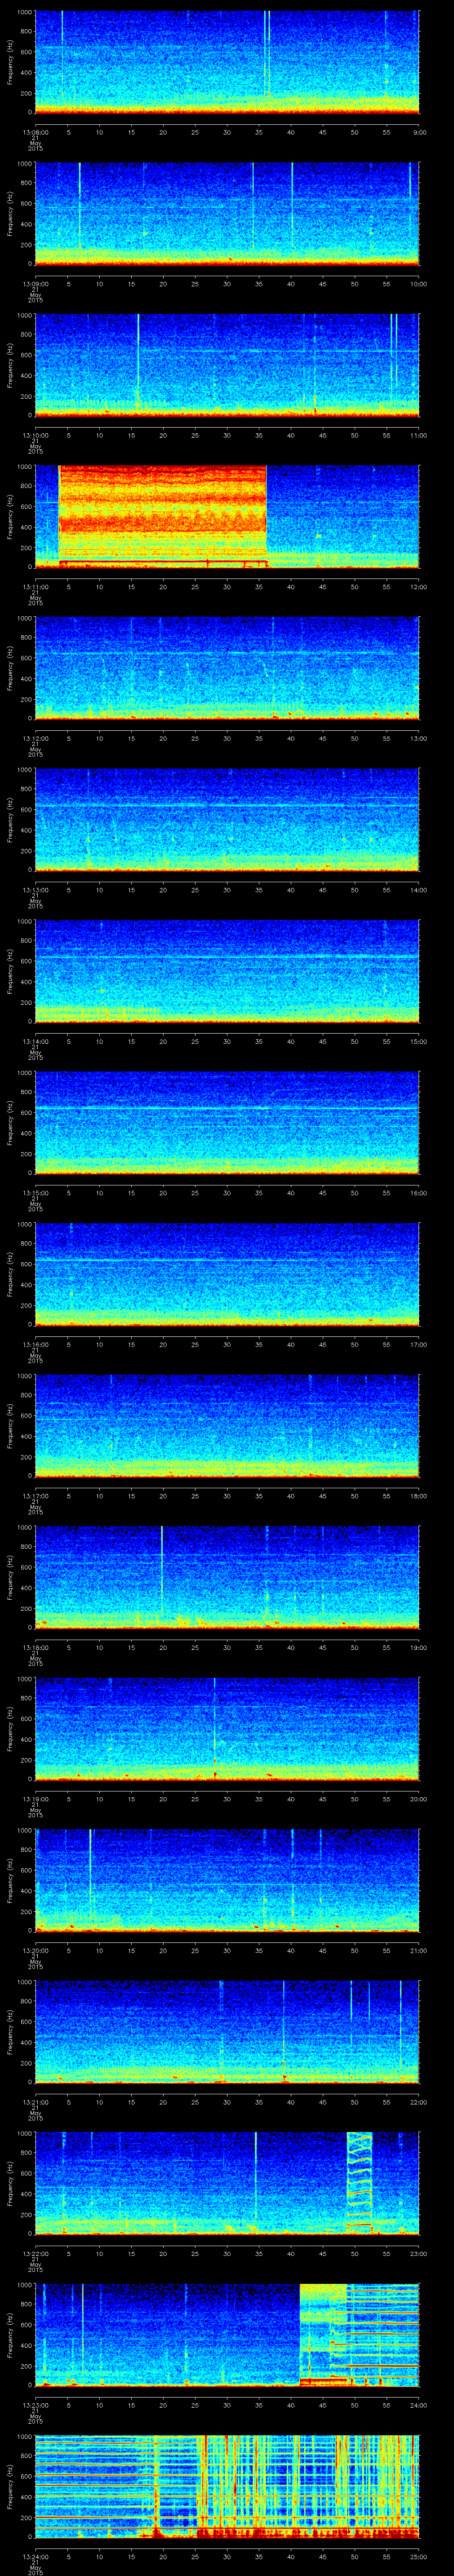
Task: Select the spectrogram panel starting at 13:14:00
Action: [227, 971]
